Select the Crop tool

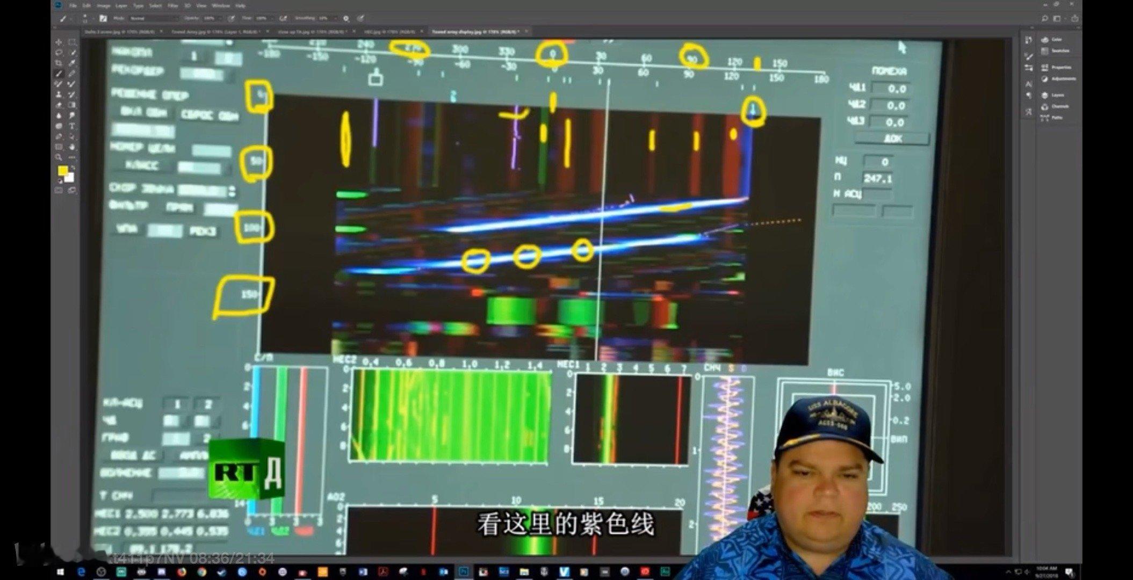(58, 62)
